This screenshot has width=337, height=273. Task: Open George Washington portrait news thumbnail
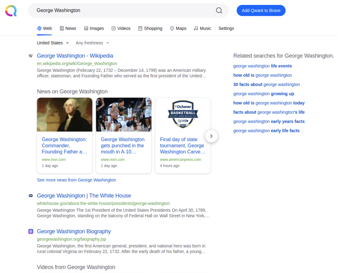pos(65,115)
